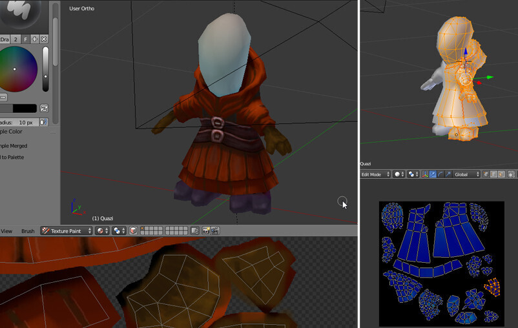
Task: Click the OpenGL render animation clapperboard icon
Action: coord(215,231)
